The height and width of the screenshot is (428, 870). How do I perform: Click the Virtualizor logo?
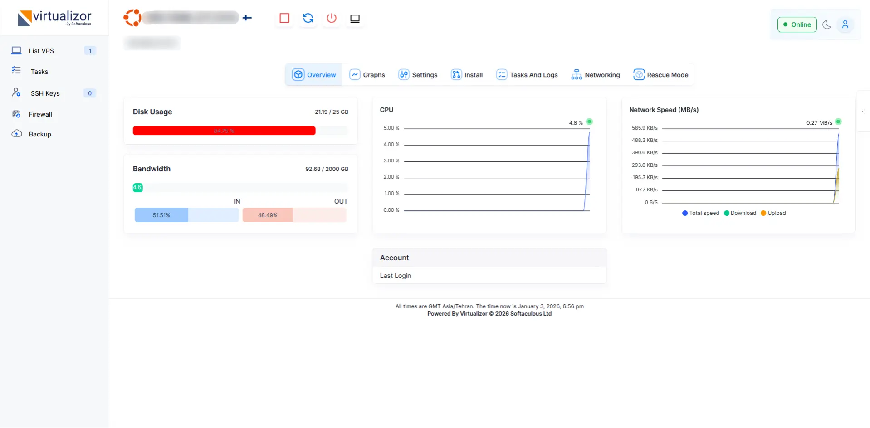[54, 18]
